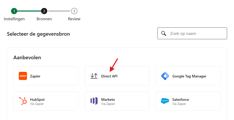Select the step 2 circle indicator
Image resolution: width=234 pixels, height=120 pixels.
click(x=44, y=11)
